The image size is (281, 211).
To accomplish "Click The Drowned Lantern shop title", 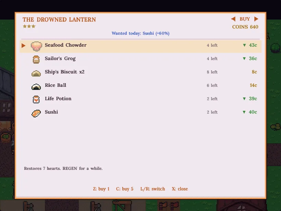I will click(x=59, y=20).
